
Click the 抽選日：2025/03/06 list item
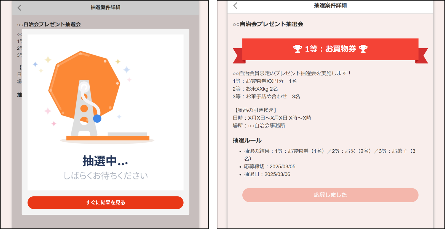click(267, 174)
